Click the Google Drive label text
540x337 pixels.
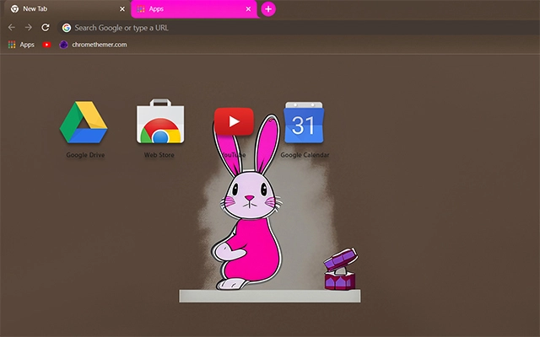pos(85,155)
